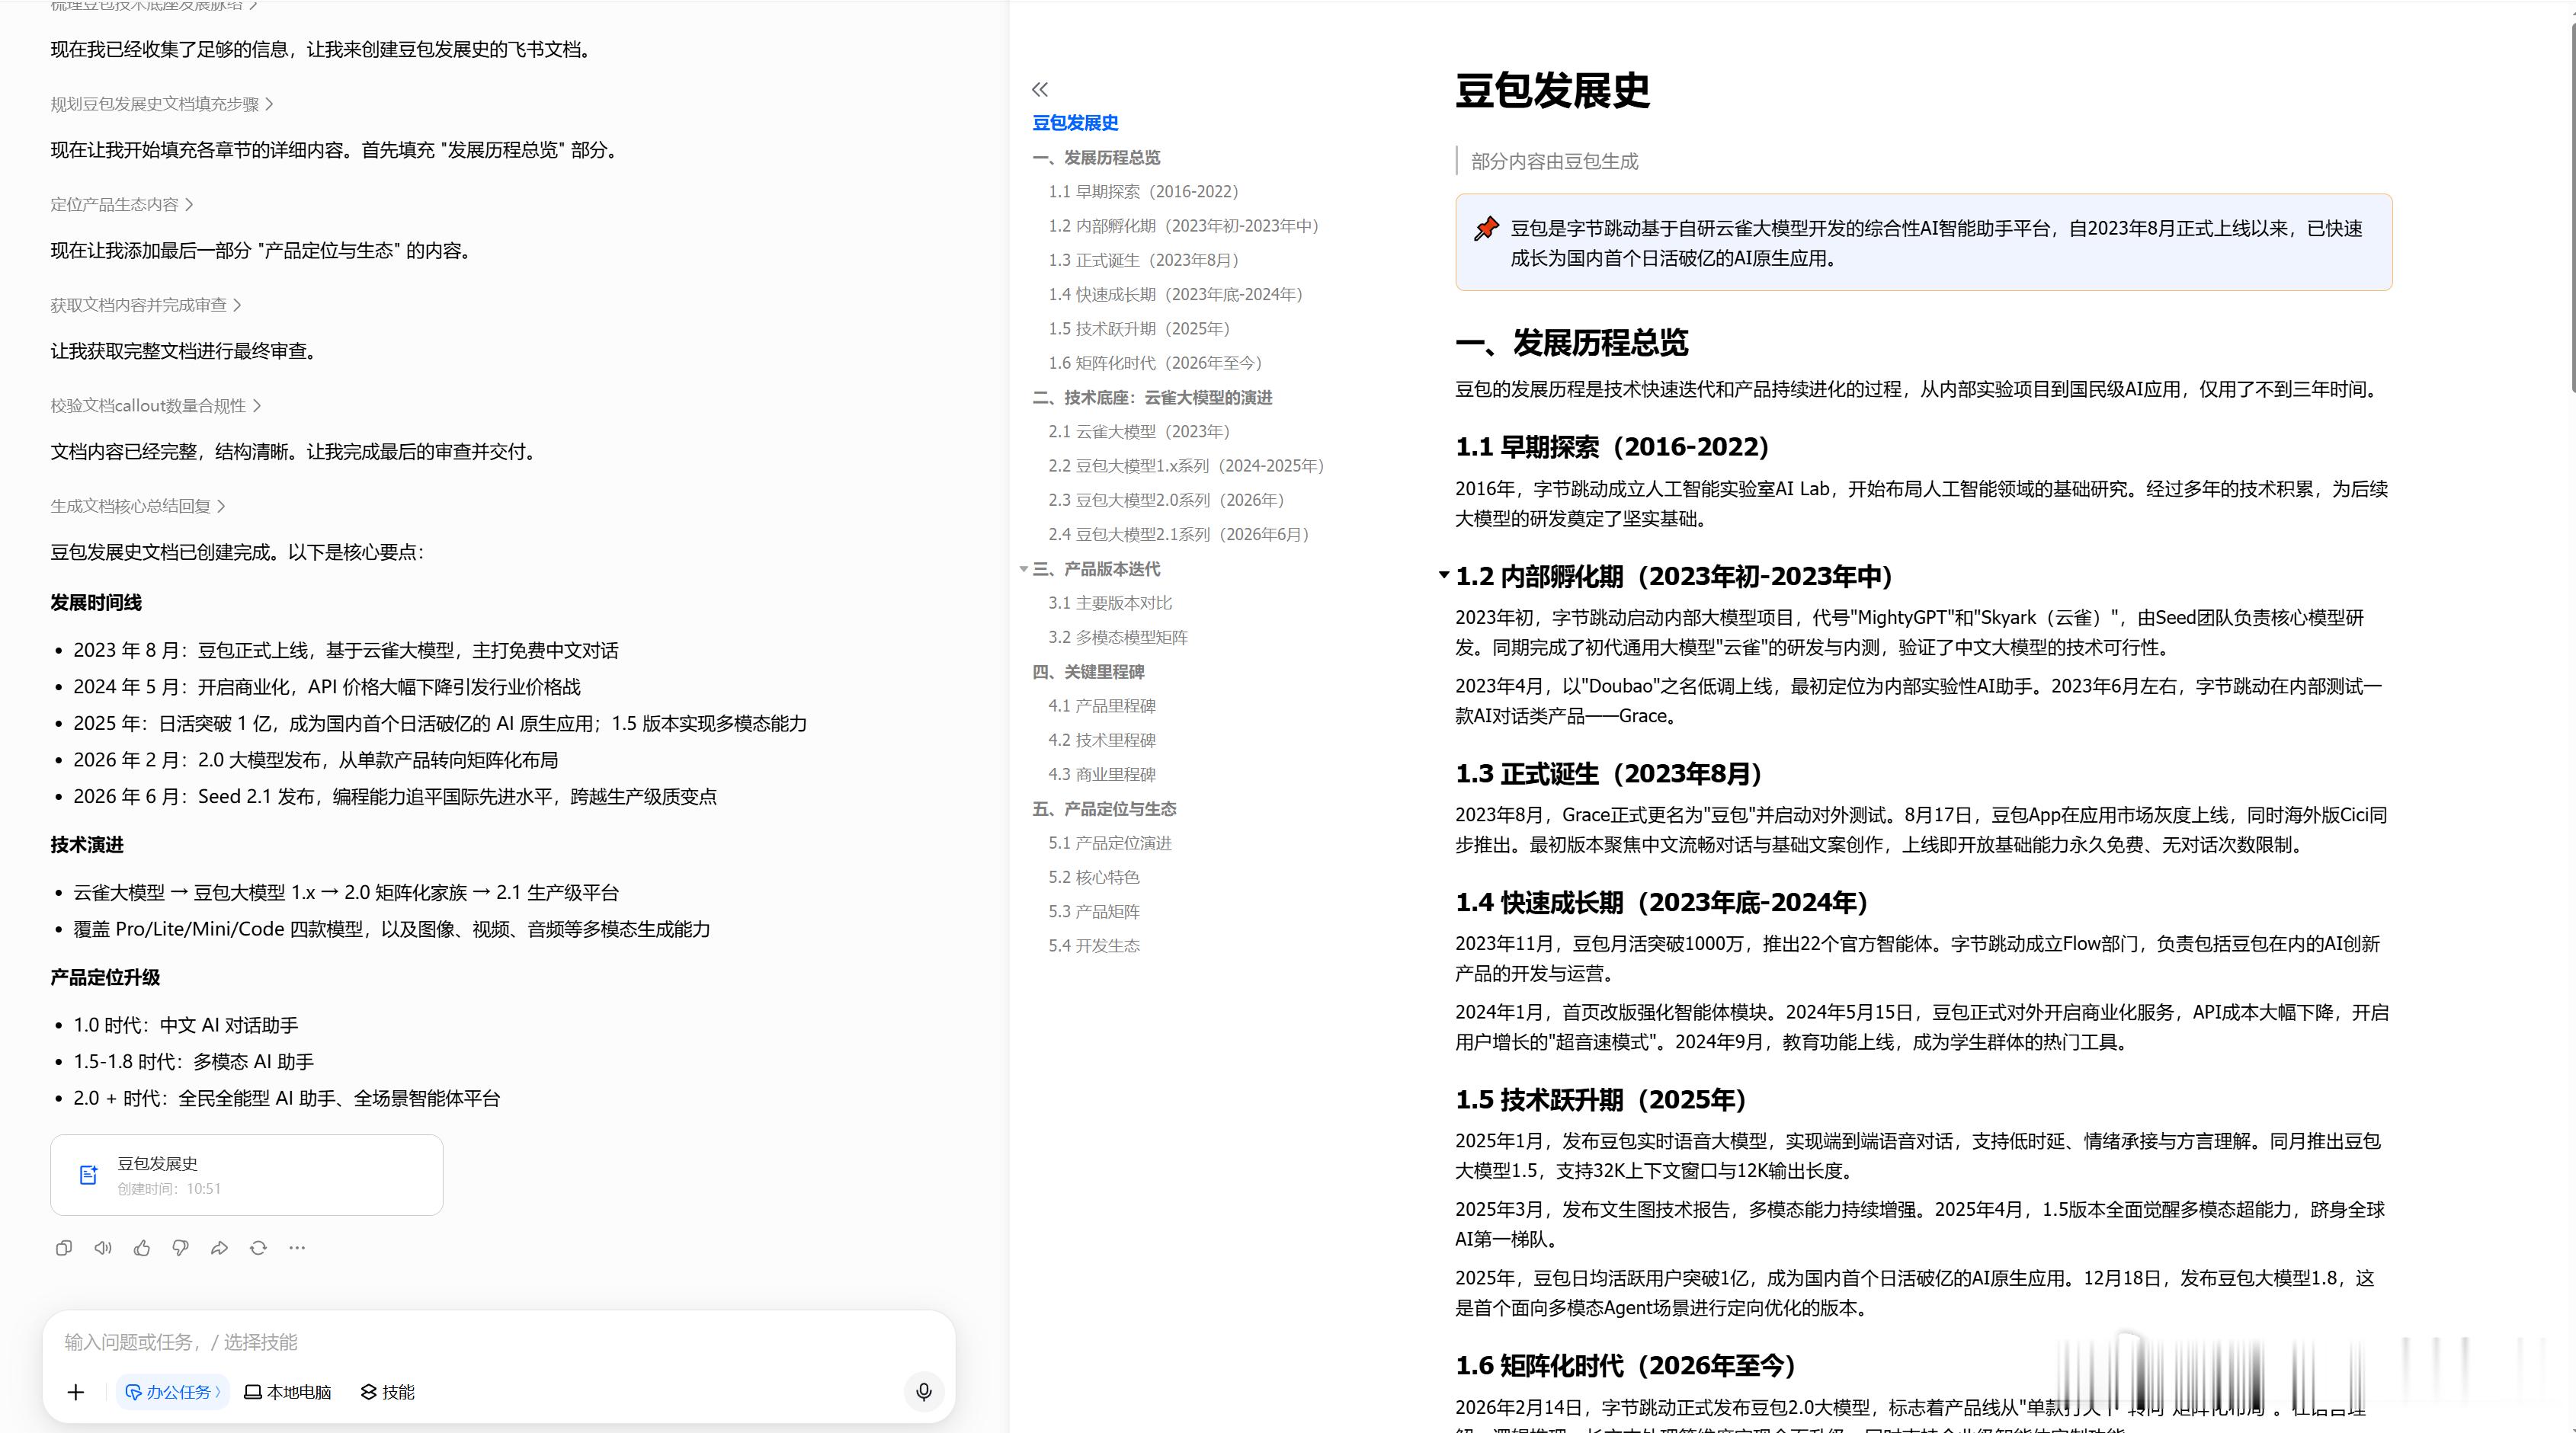
Task: Collapse the 1.2 内部孵化期 heading triangle
Action: [1443, 576]
